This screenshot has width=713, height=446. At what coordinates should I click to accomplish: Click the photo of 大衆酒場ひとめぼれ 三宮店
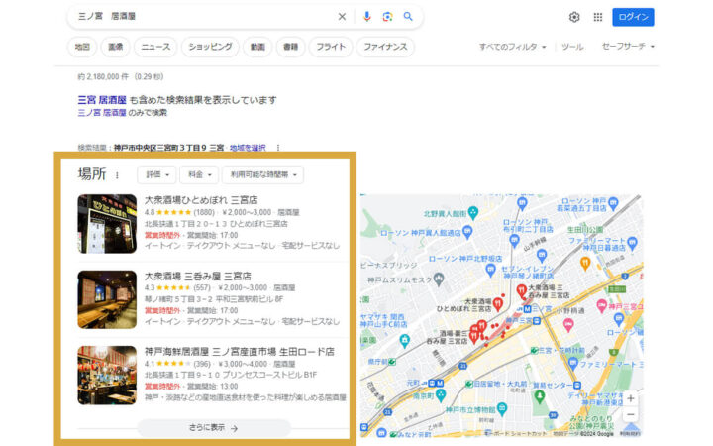(x=107, y=224)
